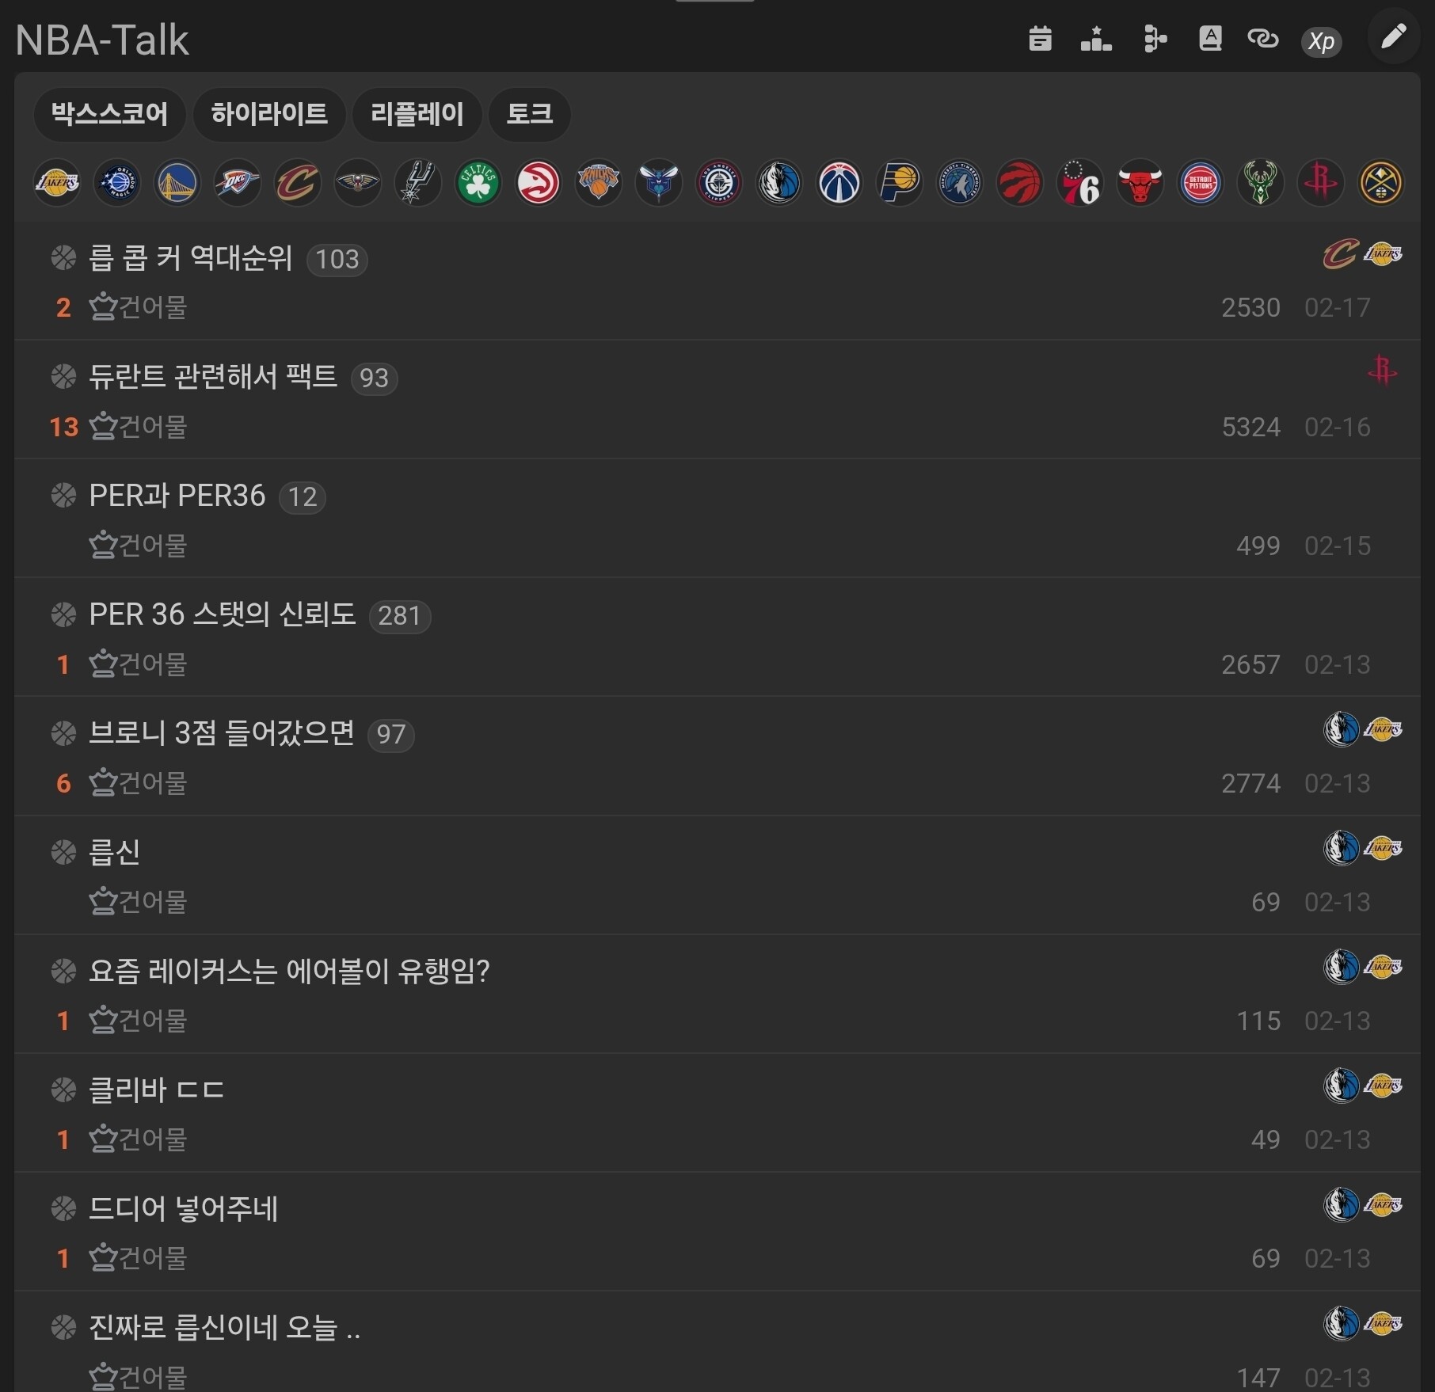Open post 요즘 레이커스는 에어볼이 유행임?
This screenshot has height=1392, width=1435.
tap(289, 971)
